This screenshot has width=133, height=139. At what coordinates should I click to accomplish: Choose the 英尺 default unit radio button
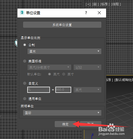point(49,74)
